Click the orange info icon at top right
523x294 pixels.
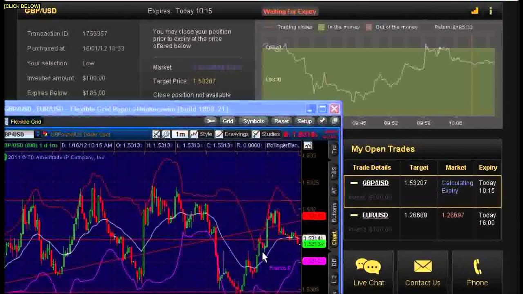pyautogui.click(x=491, y=11)
